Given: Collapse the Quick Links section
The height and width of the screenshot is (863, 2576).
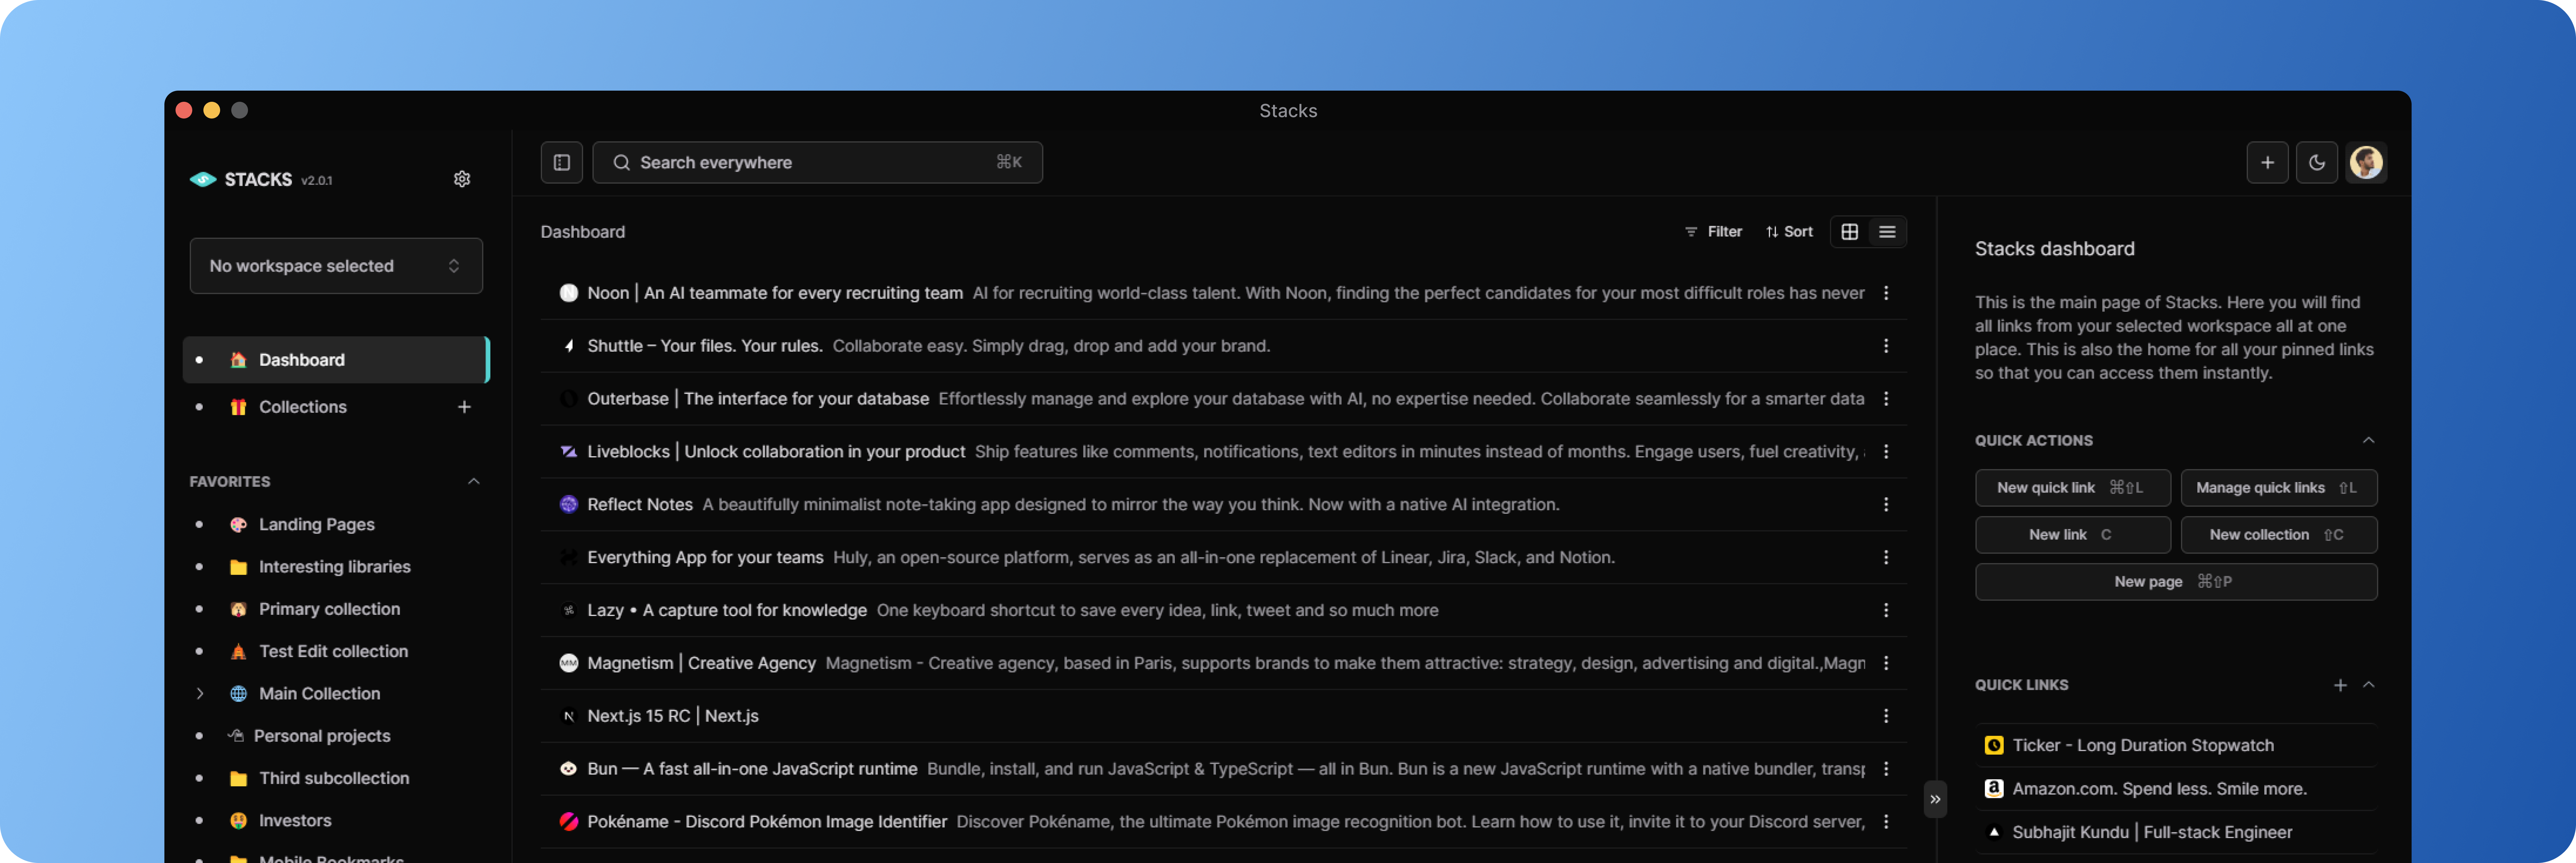Looking at the screenshot, I should point(2368,685).
